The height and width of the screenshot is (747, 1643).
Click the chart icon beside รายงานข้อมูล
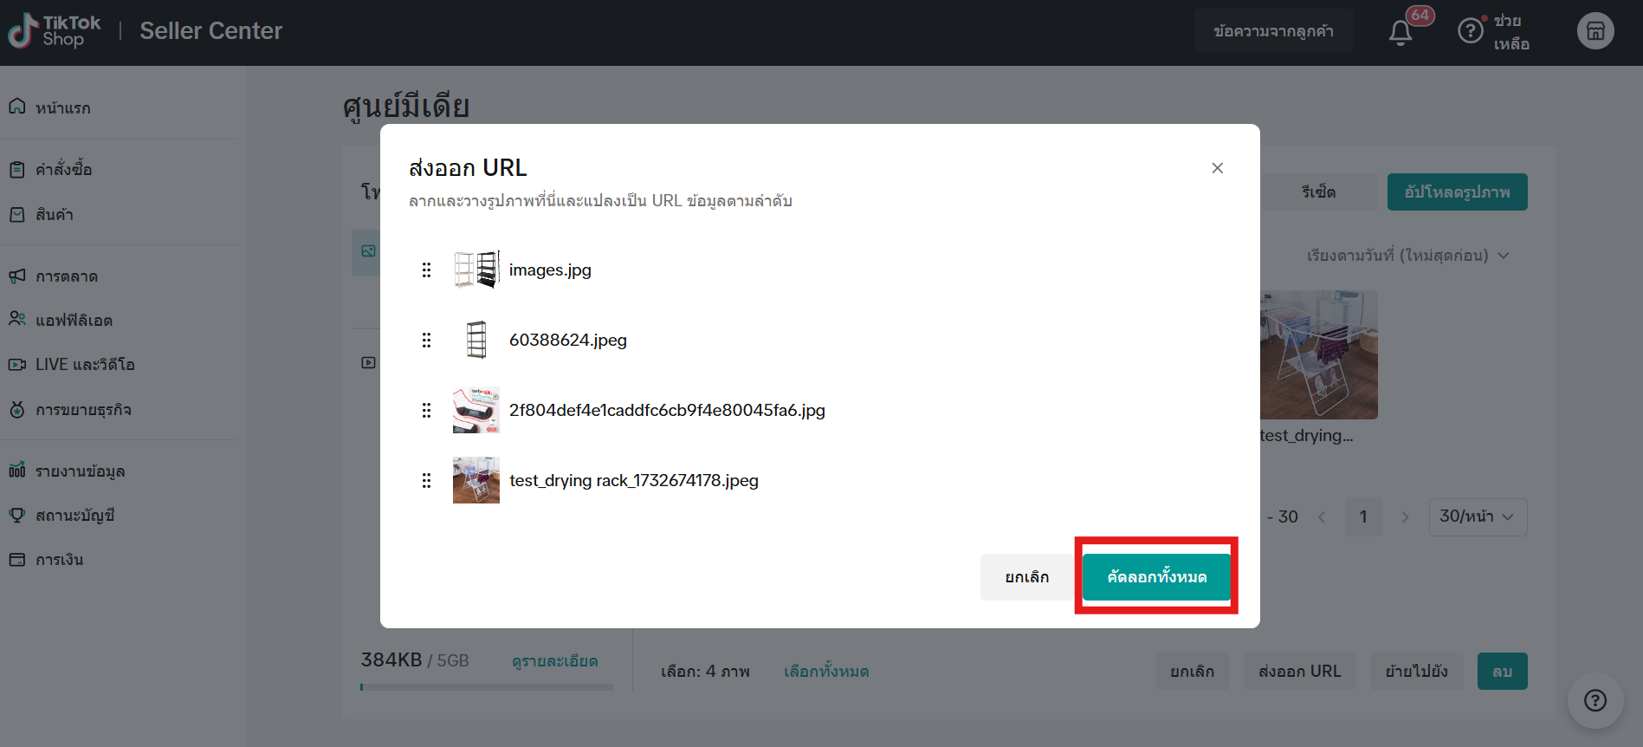[17, 471]
